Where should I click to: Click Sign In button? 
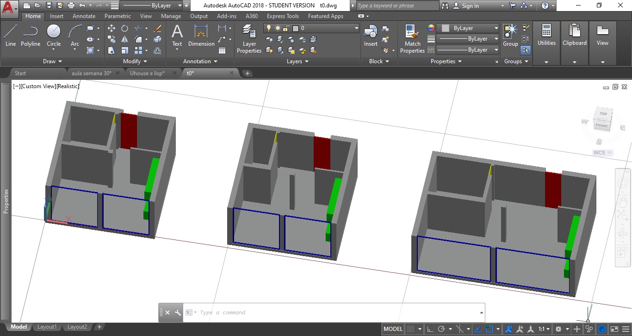466,6
